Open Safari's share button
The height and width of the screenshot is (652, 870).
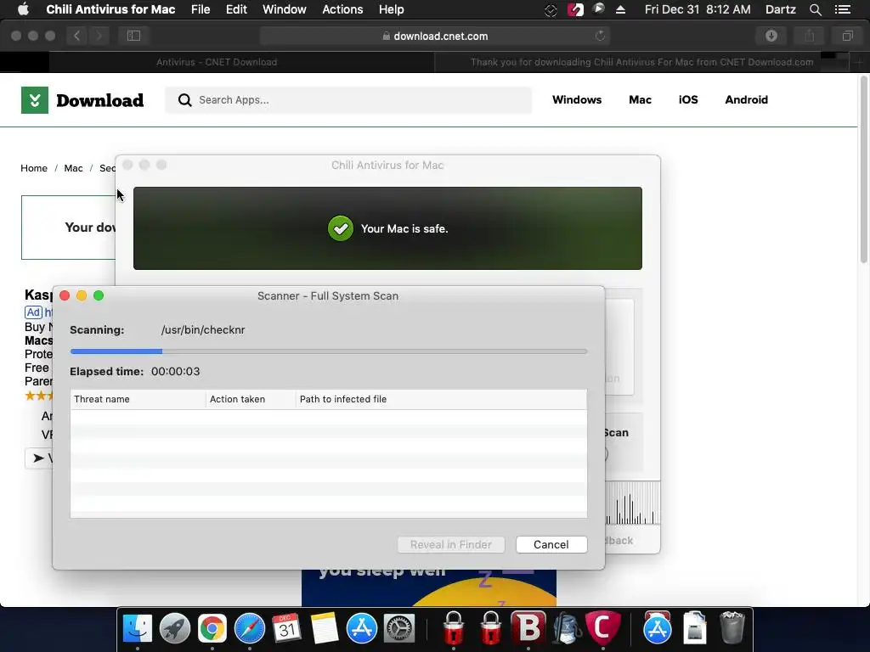810,36
